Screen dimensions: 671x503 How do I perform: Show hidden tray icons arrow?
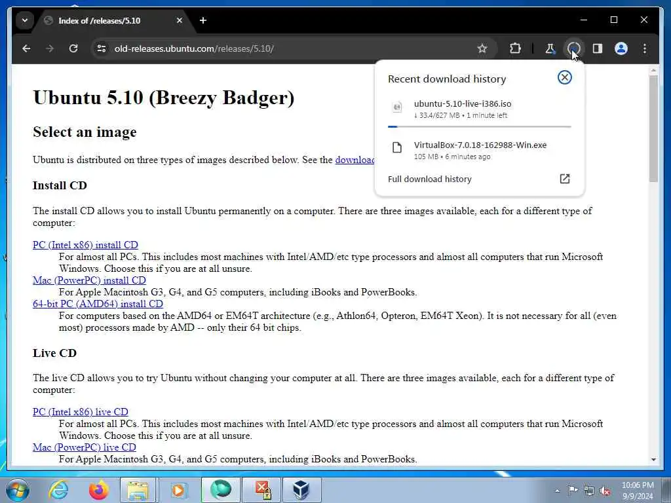point(557,491)
